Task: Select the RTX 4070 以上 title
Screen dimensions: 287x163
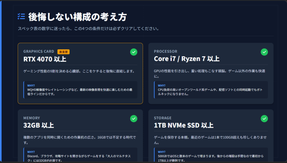Action: coord(45,59)
